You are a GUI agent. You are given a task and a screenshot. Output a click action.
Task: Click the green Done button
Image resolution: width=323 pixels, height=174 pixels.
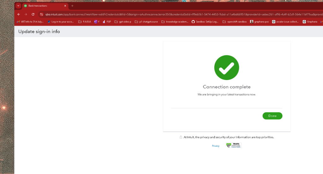point(272,116)
